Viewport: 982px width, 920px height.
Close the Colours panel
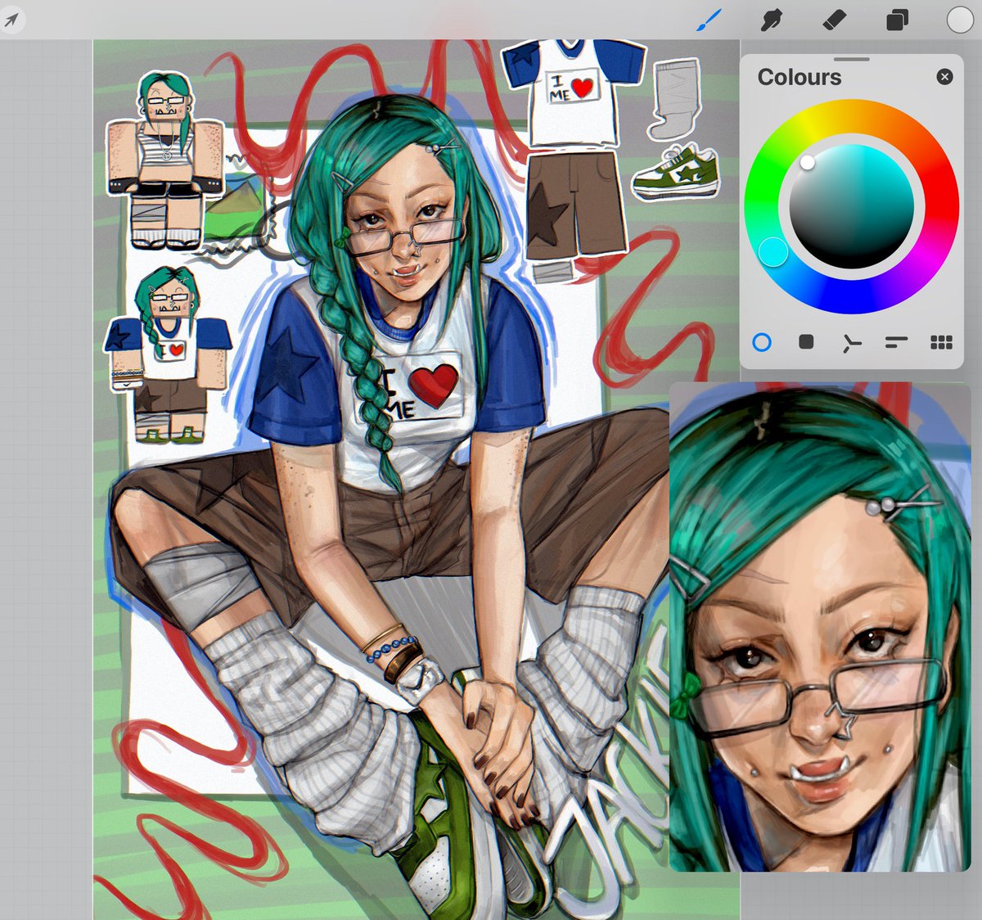tap(945, 76)
